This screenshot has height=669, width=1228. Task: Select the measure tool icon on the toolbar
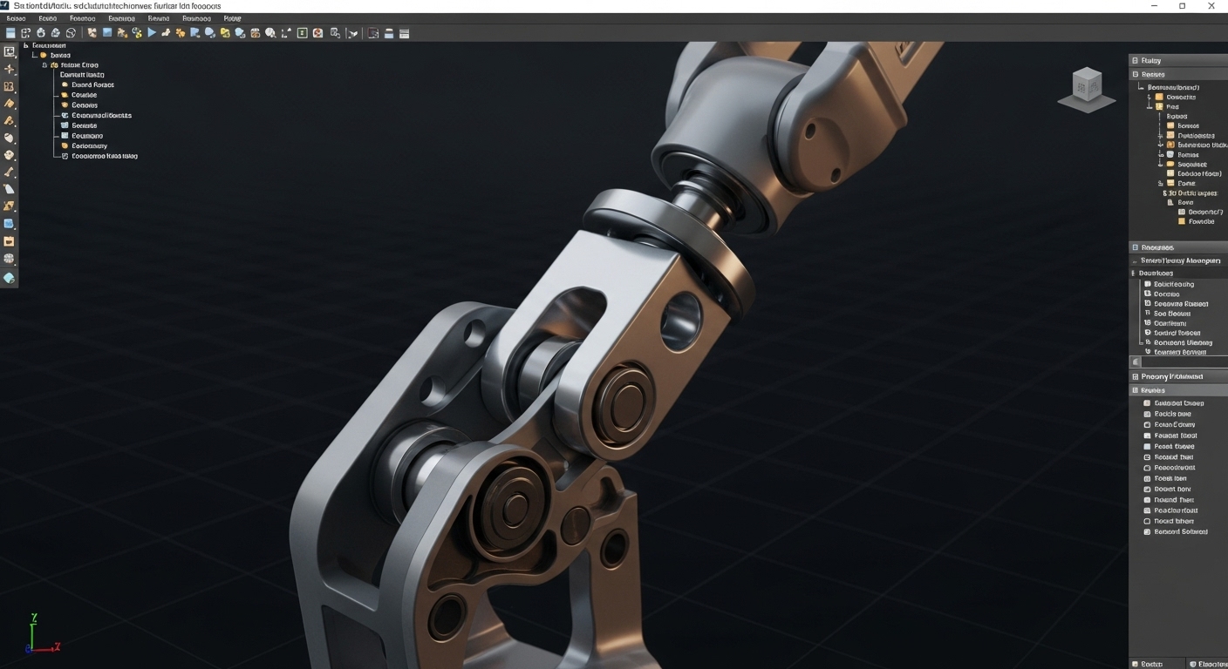coord(283,33)
